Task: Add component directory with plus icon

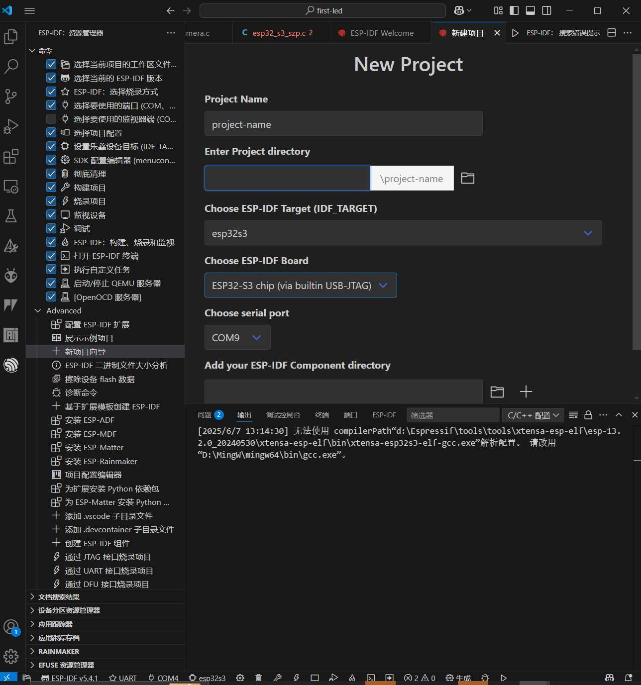Action: point(526,392)
